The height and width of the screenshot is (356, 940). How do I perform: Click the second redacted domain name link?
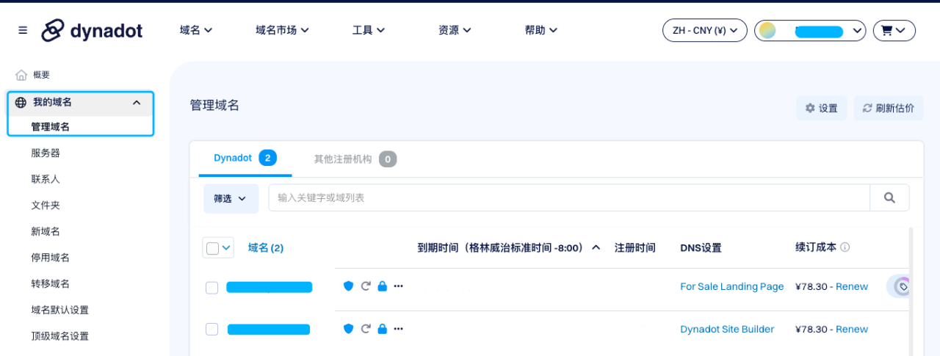(x=269, y=330)
